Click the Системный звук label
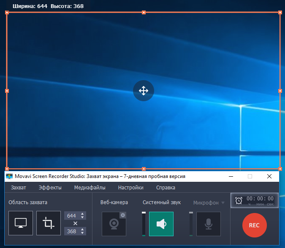 click(162, 202)
